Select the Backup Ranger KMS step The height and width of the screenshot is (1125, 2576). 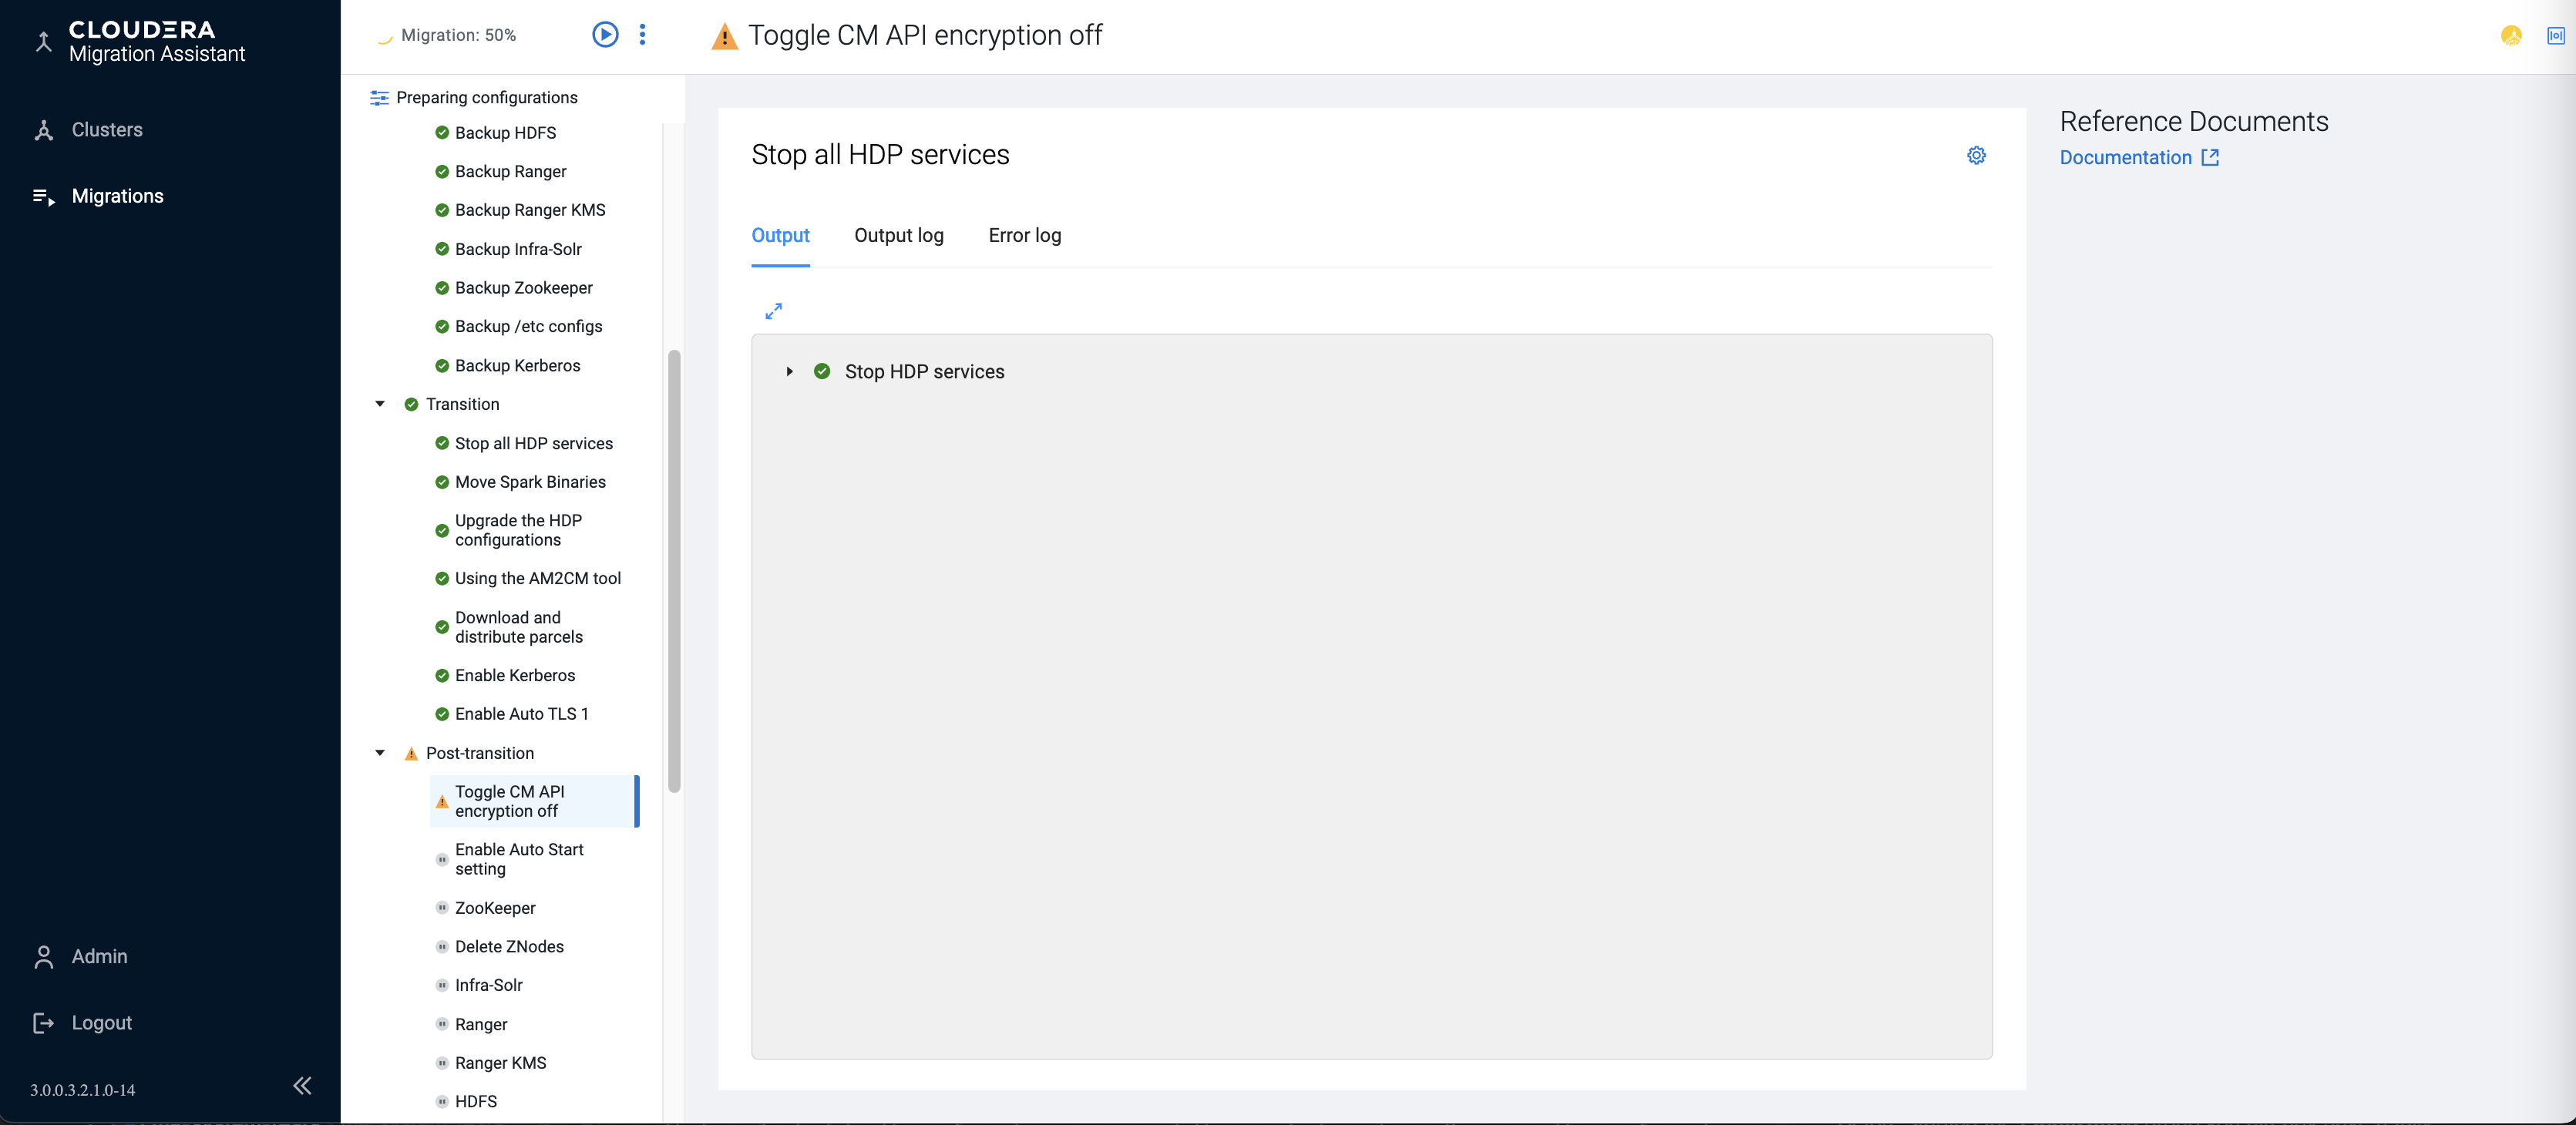point(529,210)
